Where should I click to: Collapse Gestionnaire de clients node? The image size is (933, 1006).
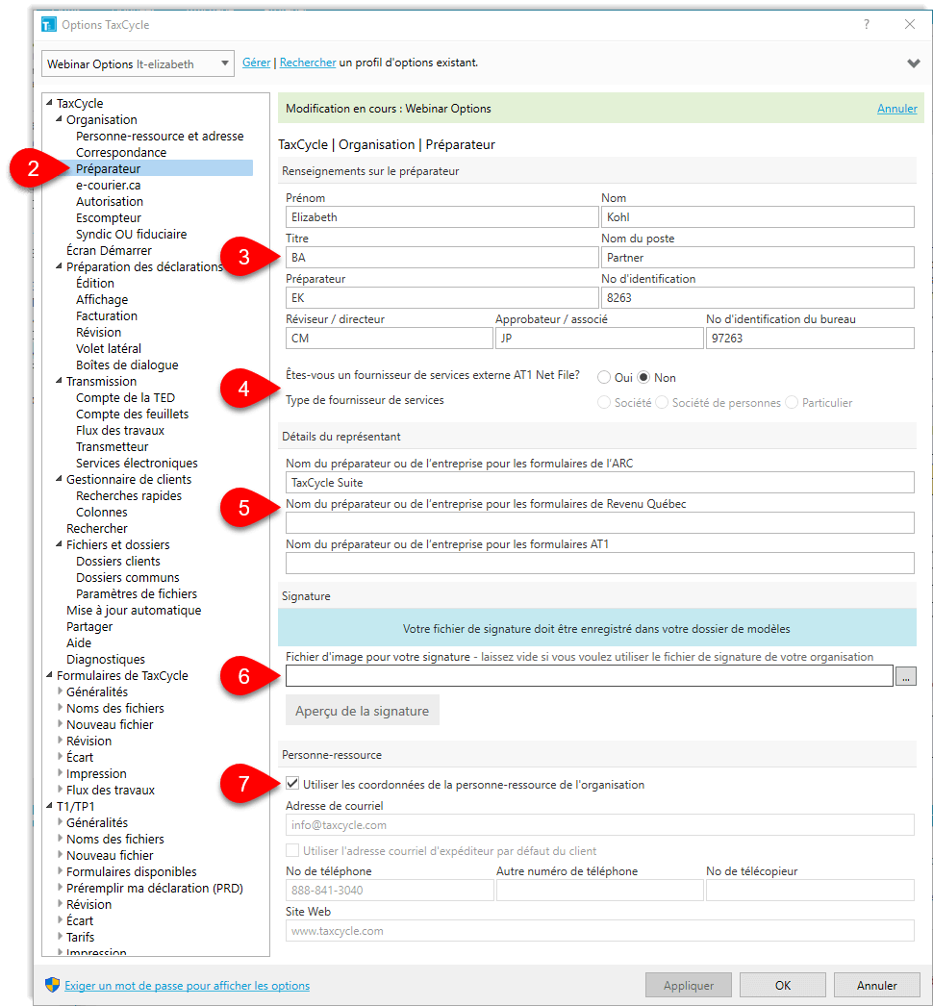point(59,479)
